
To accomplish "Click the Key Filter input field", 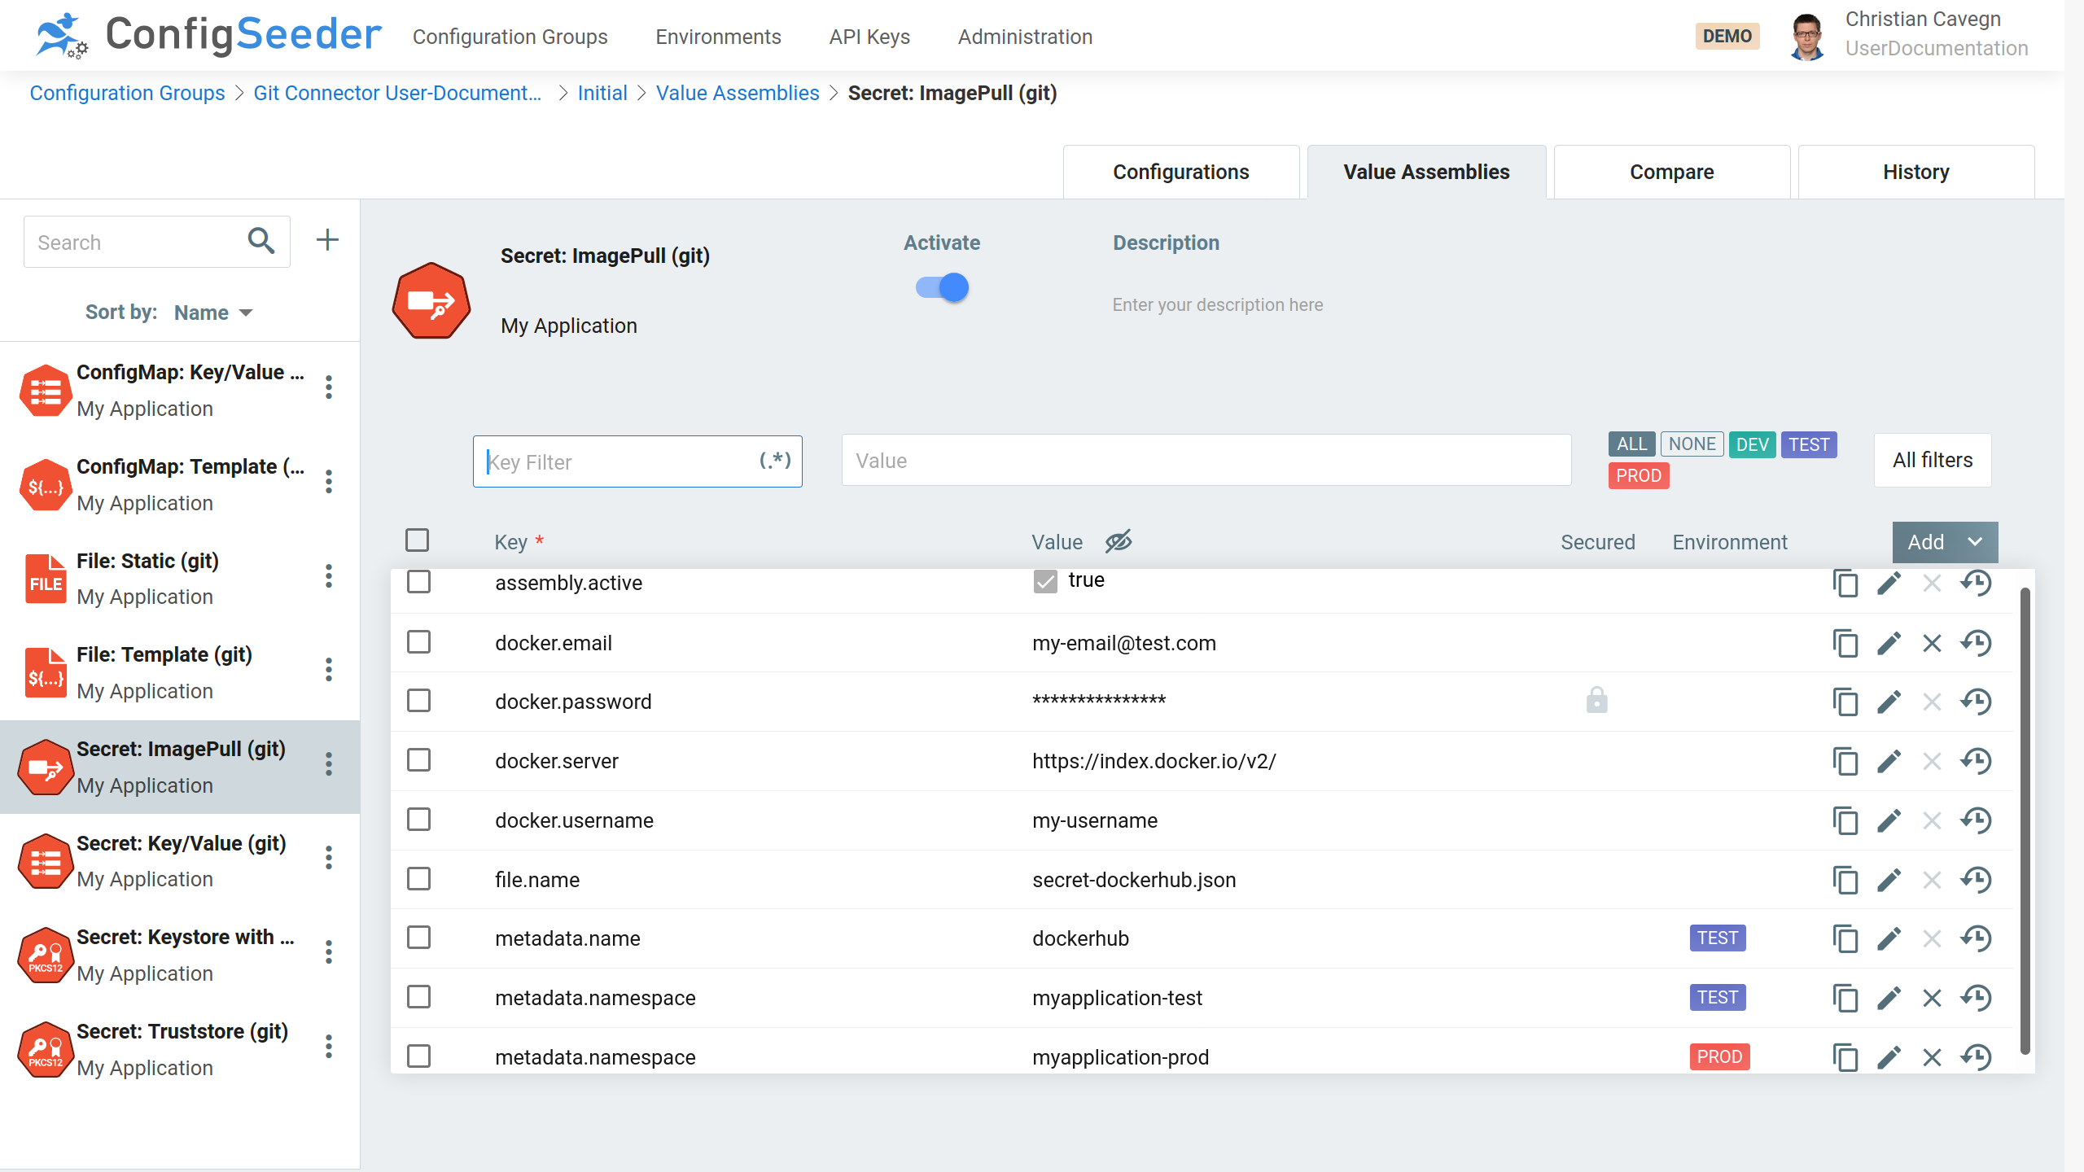I will coord(638,461).
